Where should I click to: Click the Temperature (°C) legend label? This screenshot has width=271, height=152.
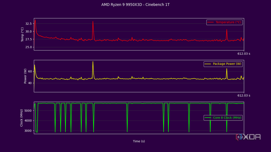point(228,22)
